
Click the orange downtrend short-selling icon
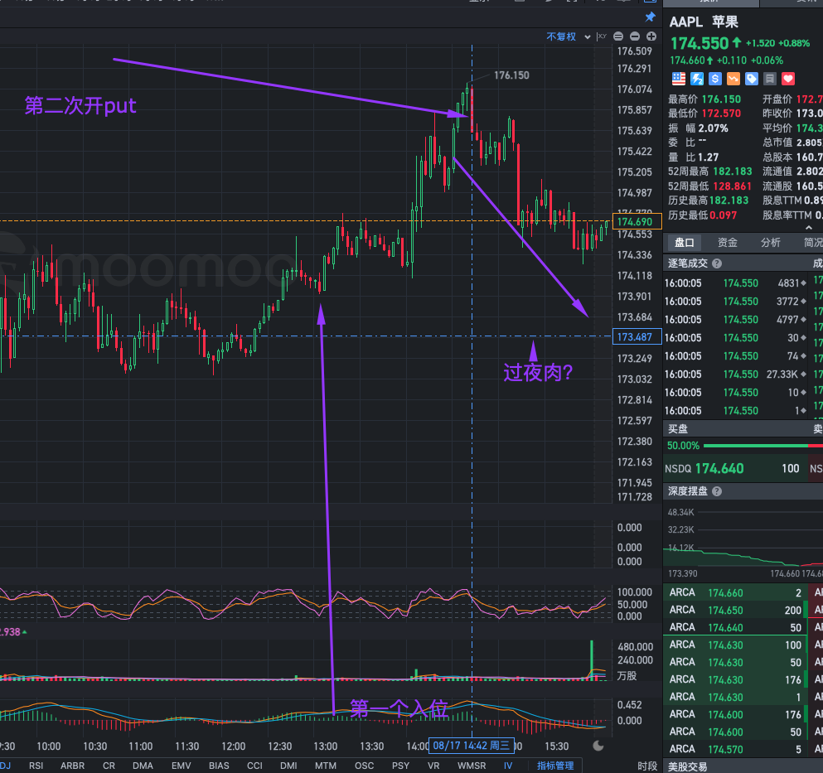tap(733, 79)
